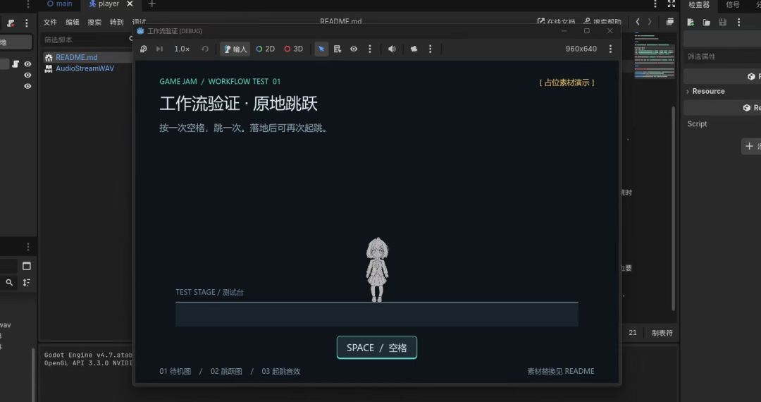Toggle visibility eye of second scene node
761x402 pixels.
(x=27, y=75)
